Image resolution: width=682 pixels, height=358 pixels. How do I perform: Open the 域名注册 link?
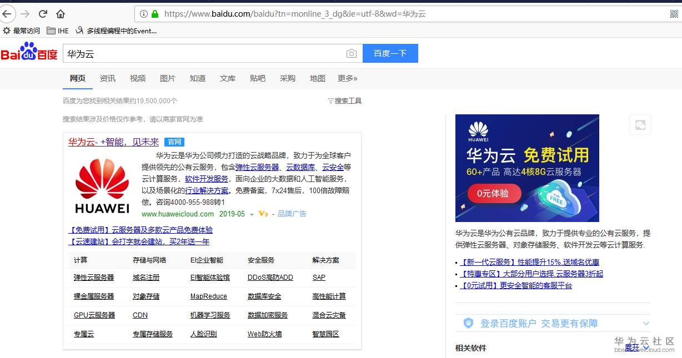click(x=146, y=278)
